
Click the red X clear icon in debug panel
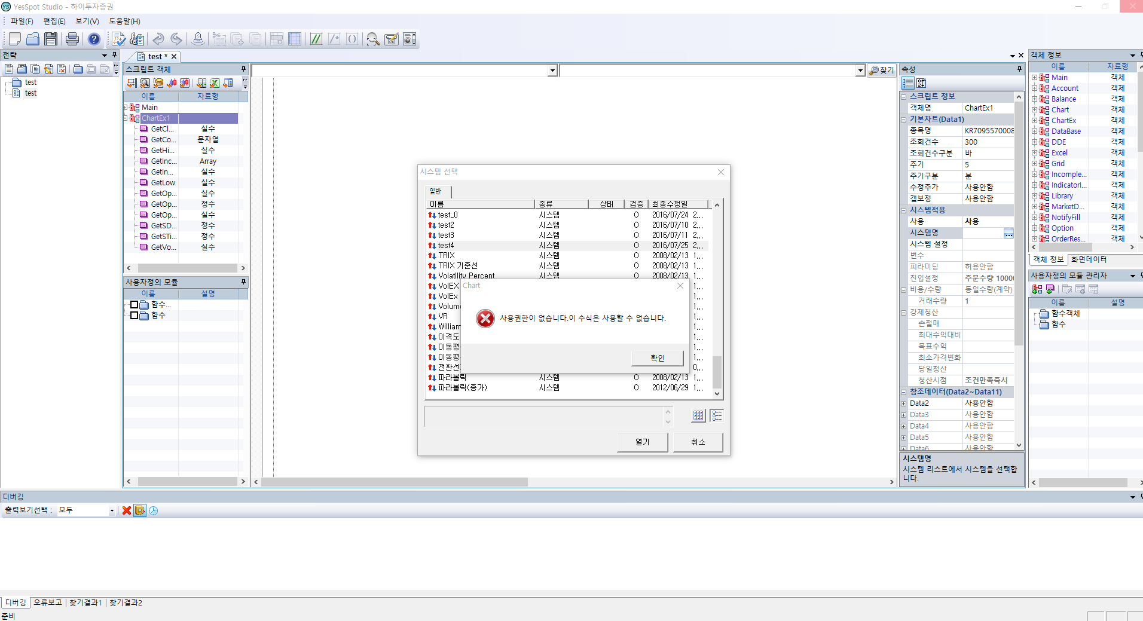click(x=127, y=510)
